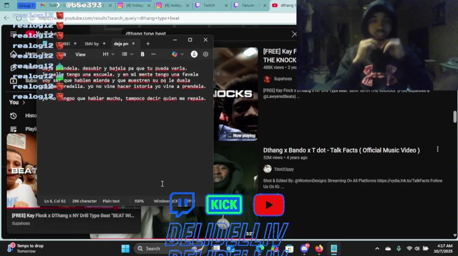
Task: Open Notepad settings gear
Action: tap(205, 54)
